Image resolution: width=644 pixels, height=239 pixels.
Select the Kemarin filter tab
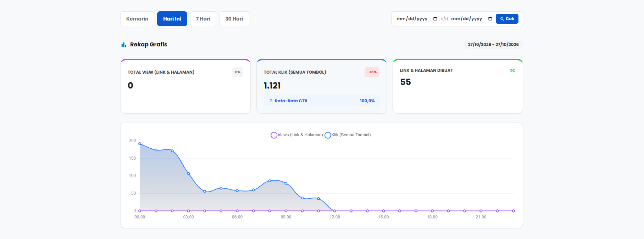[x=137, y=19]
